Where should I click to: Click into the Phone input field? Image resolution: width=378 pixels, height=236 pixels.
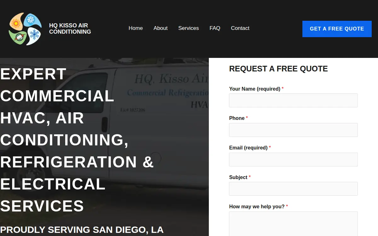293,130
